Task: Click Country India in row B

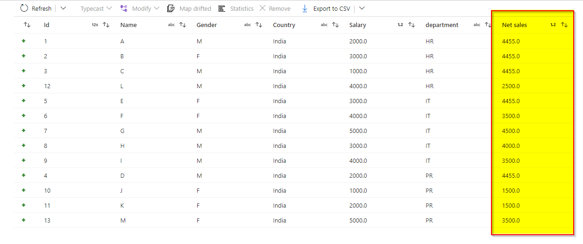Action: click(x=279, y=56)
